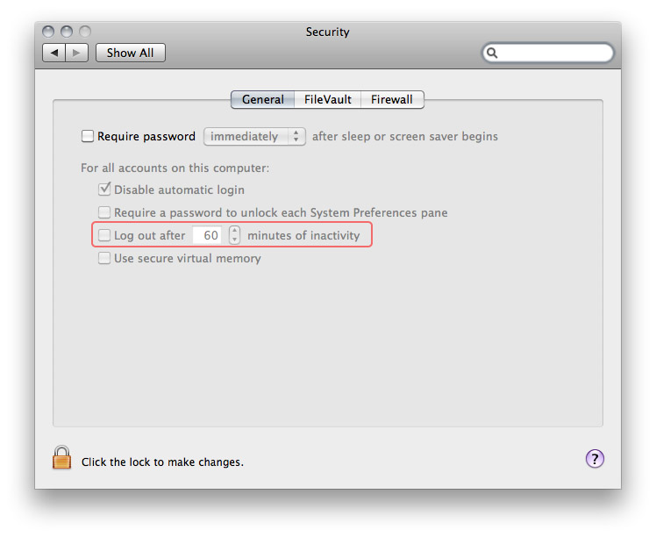Switch to the Firewall tab

tap(392, 100)
